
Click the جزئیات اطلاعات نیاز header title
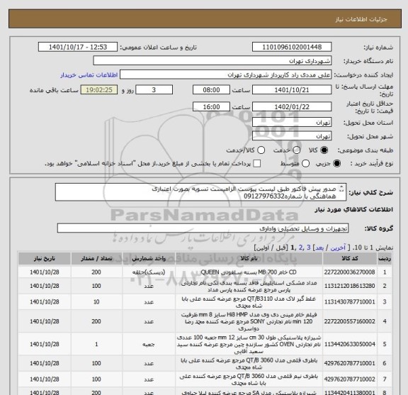click(x=361, y=19)
